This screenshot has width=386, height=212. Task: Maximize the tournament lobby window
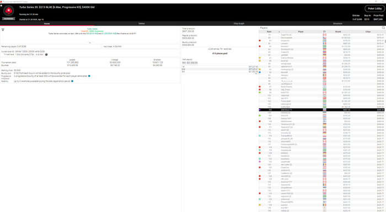(x=376, y=2)
